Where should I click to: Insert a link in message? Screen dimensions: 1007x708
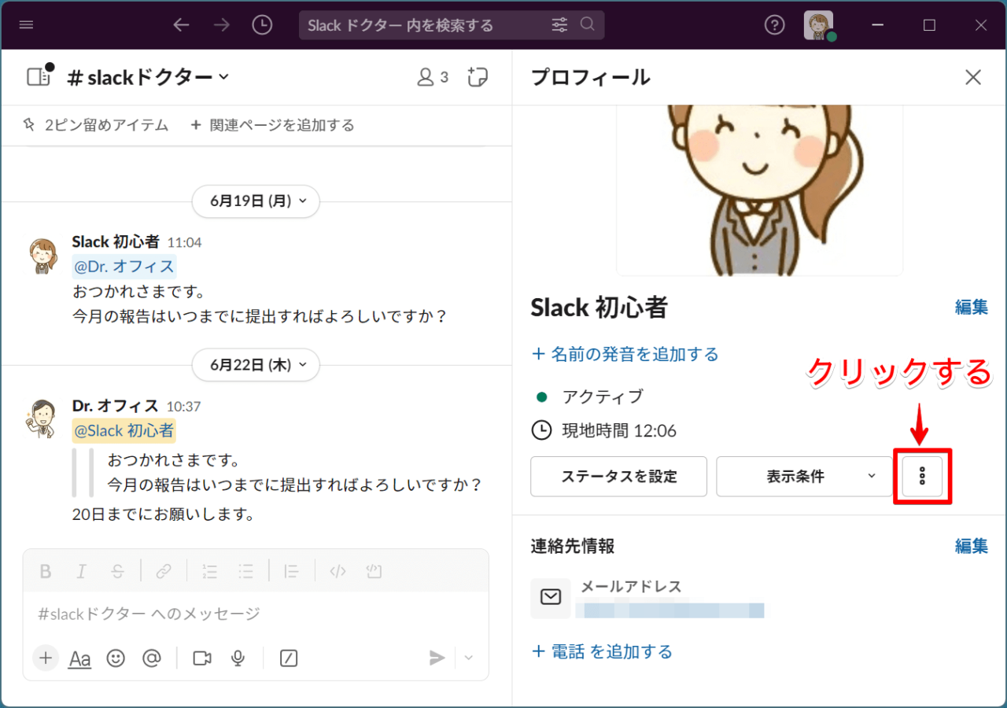tap(164, 571)
